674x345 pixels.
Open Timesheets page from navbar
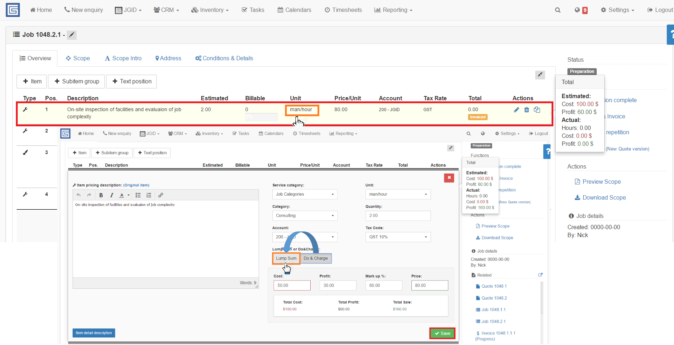[x=343, y=10]
